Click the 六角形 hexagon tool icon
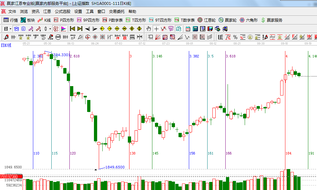 click(249, 20)
